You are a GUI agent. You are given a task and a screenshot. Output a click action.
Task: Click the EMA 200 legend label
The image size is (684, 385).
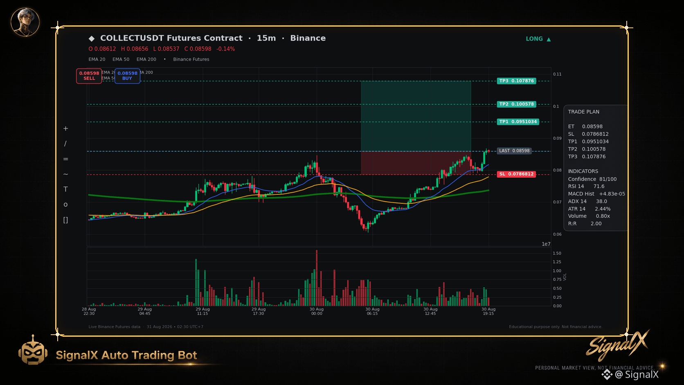tap(146, 59)
